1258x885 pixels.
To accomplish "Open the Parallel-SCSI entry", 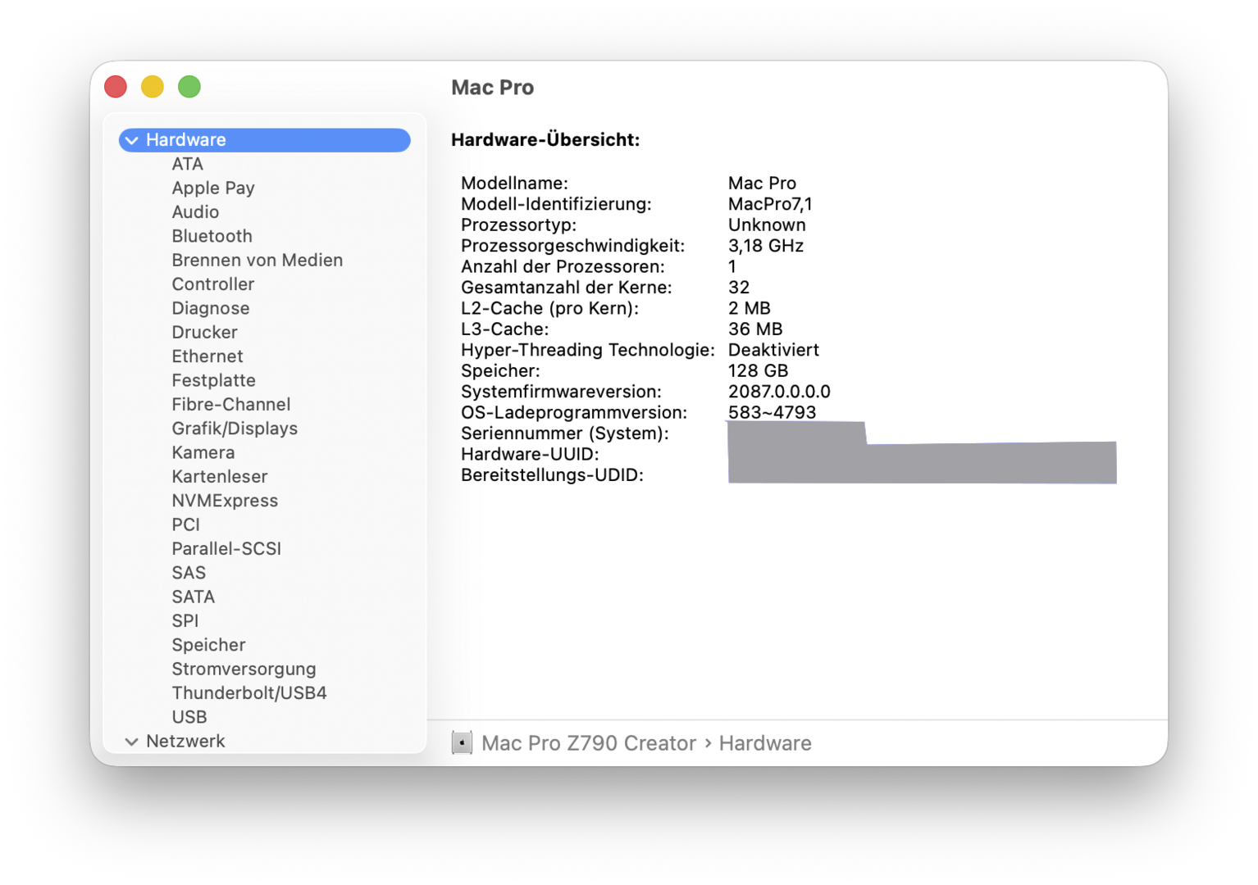I will (226, 548).
